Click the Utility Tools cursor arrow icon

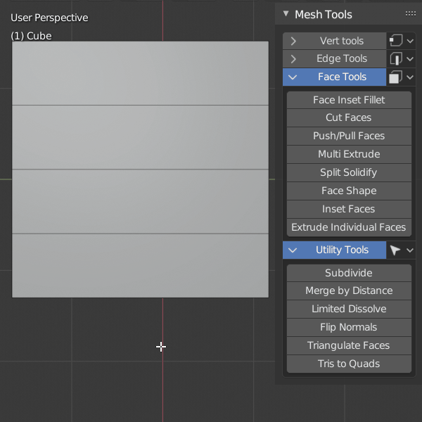click(x=395, y=250)
